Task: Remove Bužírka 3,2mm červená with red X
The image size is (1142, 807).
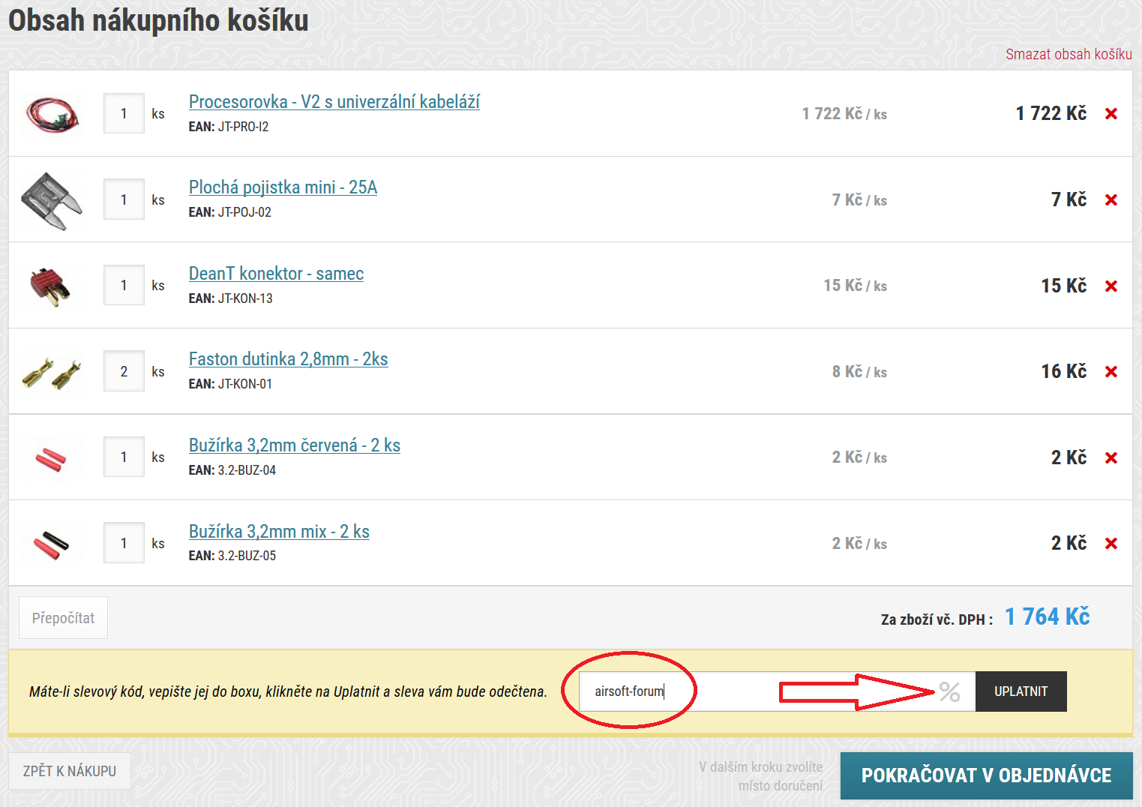Action: (x=1111, y=458)
